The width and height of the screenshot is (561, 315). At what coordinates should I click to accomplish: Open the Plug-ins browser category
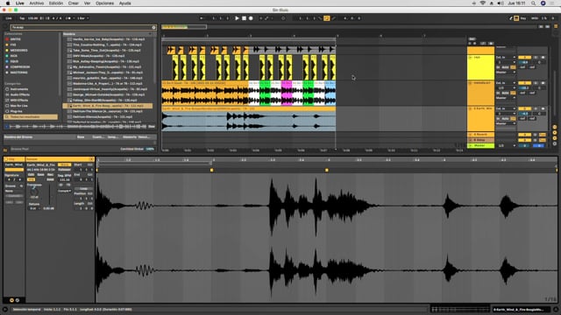coord(16,111)
